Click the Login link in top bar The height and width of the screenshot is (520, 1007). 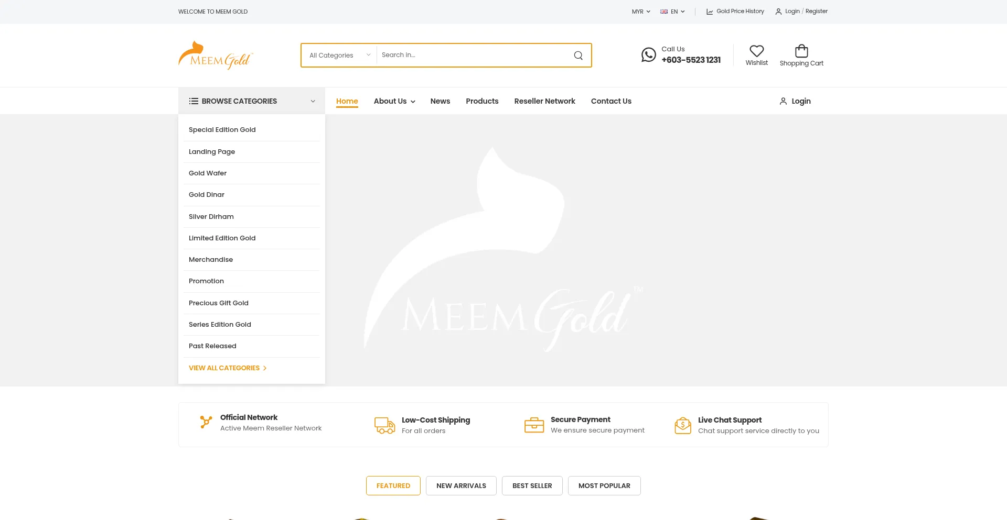(x=792, y=12)
